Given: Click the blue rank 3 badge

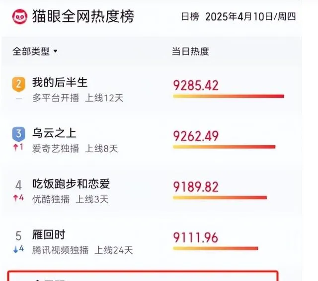Looking at the screenshot, I should point(19,134).
